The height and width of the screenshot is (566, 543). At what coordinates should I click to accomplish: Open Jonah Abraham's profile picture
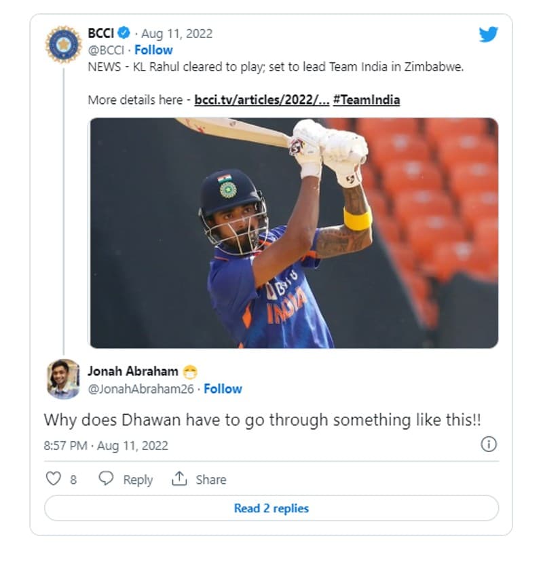[x=64, y=379]
